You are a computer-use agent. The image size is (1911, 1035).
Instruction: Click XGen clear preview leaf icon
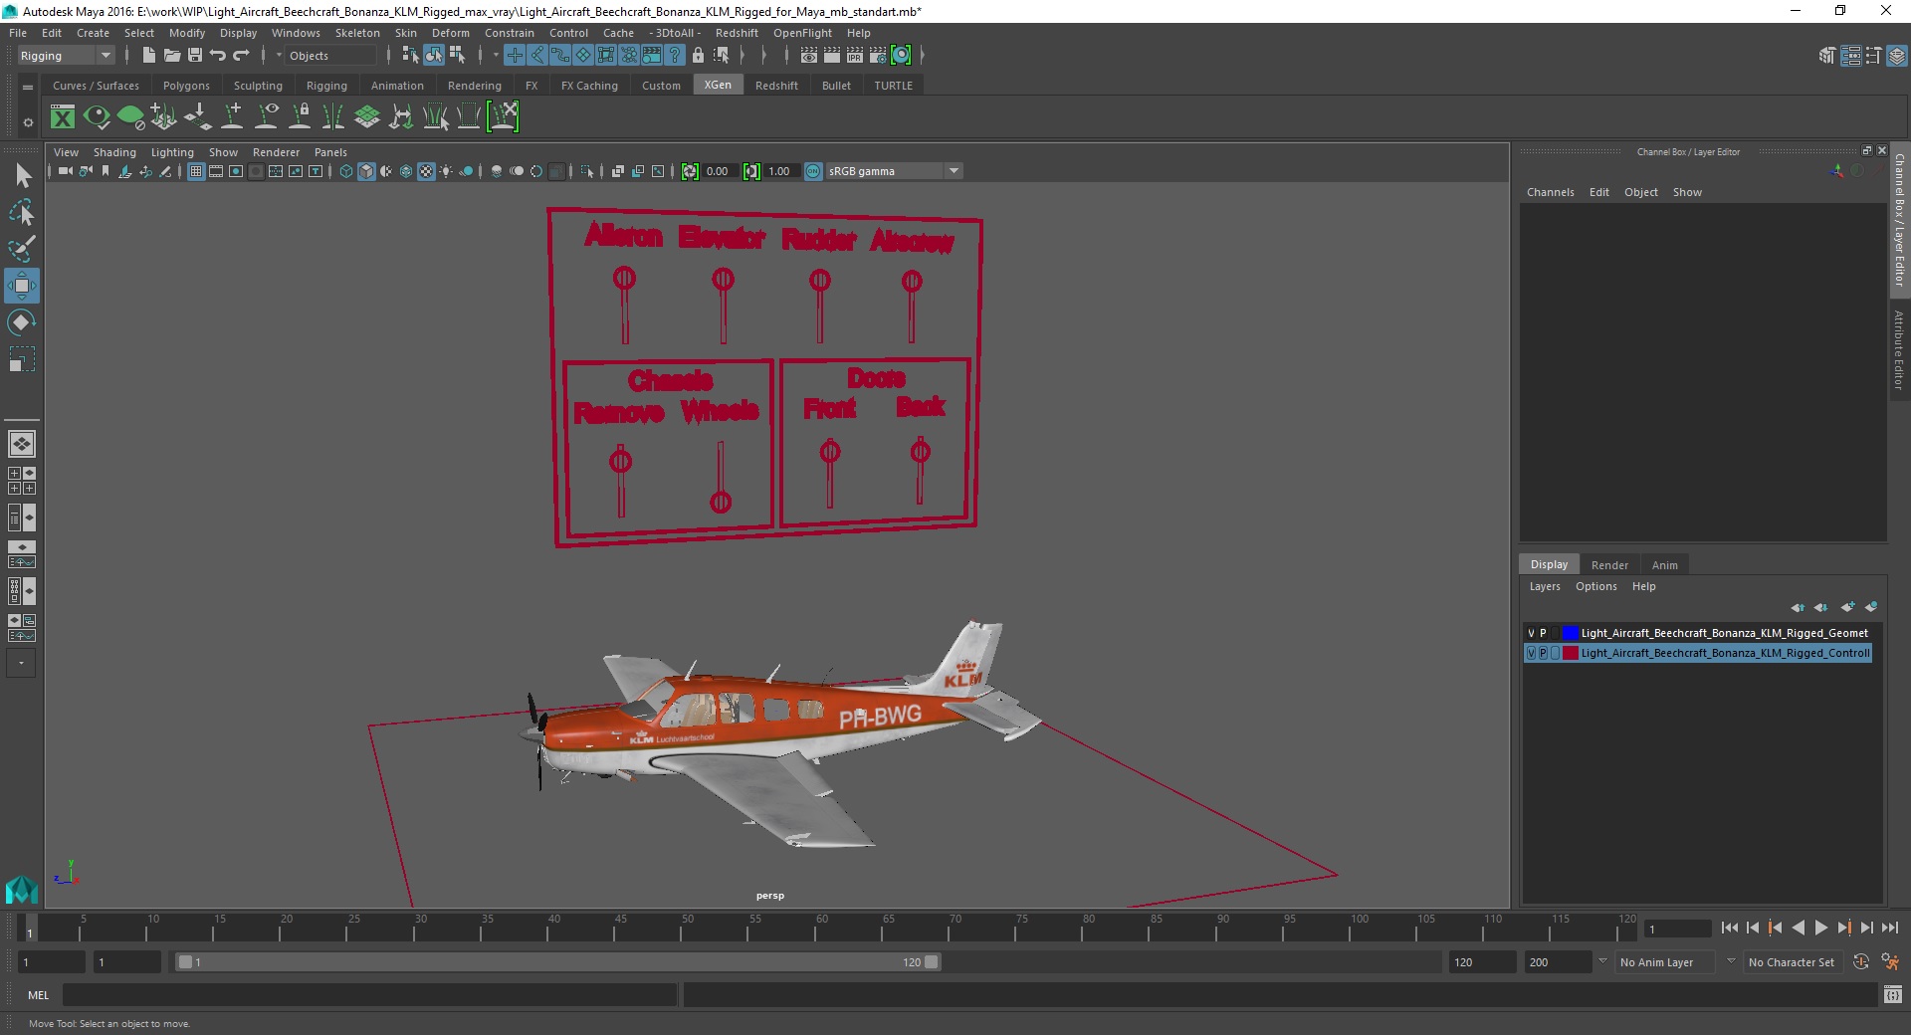coord(130,117)
